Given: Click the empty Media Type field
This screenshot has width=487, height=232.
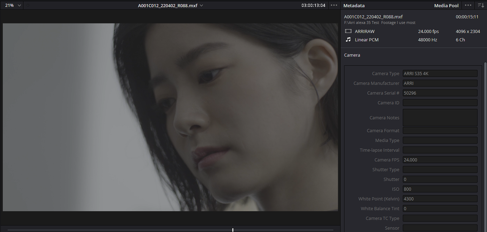Looking at the screenshot, I should pyautogui.click(x=440, y=140).
